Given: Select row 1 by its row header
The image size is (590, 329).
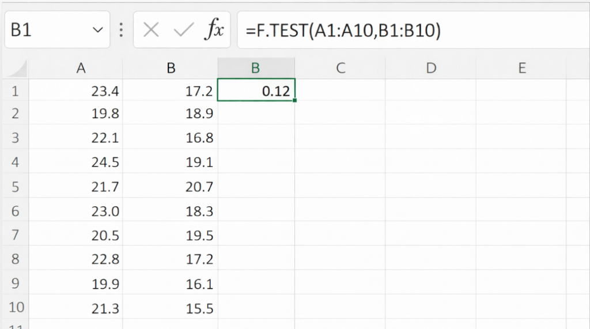Looking at the screenshot, I should 15,90.
